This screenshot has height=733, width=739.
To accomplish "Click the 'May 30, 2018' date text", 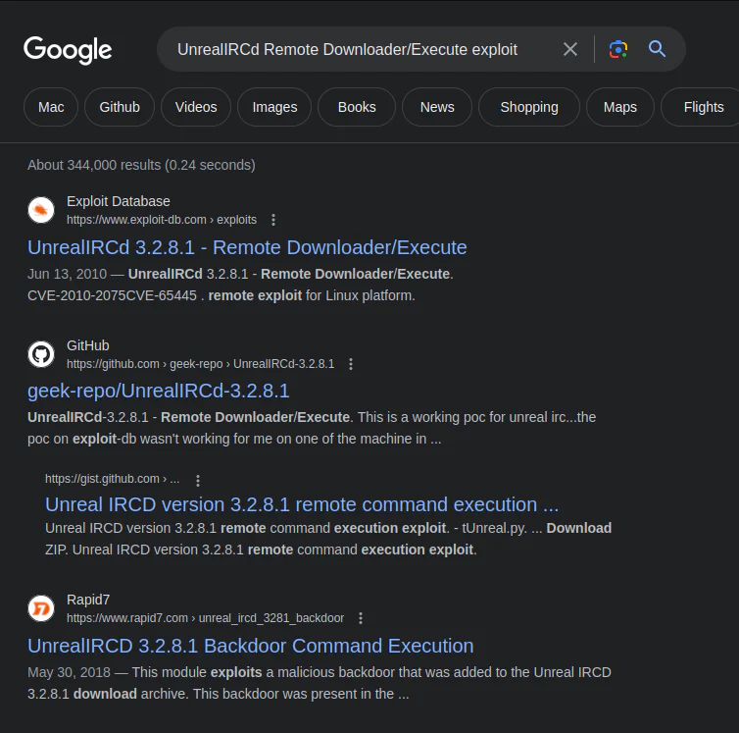I will pos(69,672).
